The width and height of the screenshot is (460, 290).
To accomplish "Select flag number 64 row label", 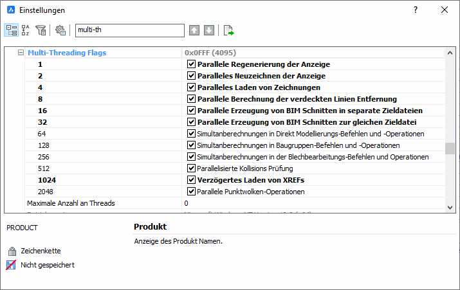I will (42, 134).
